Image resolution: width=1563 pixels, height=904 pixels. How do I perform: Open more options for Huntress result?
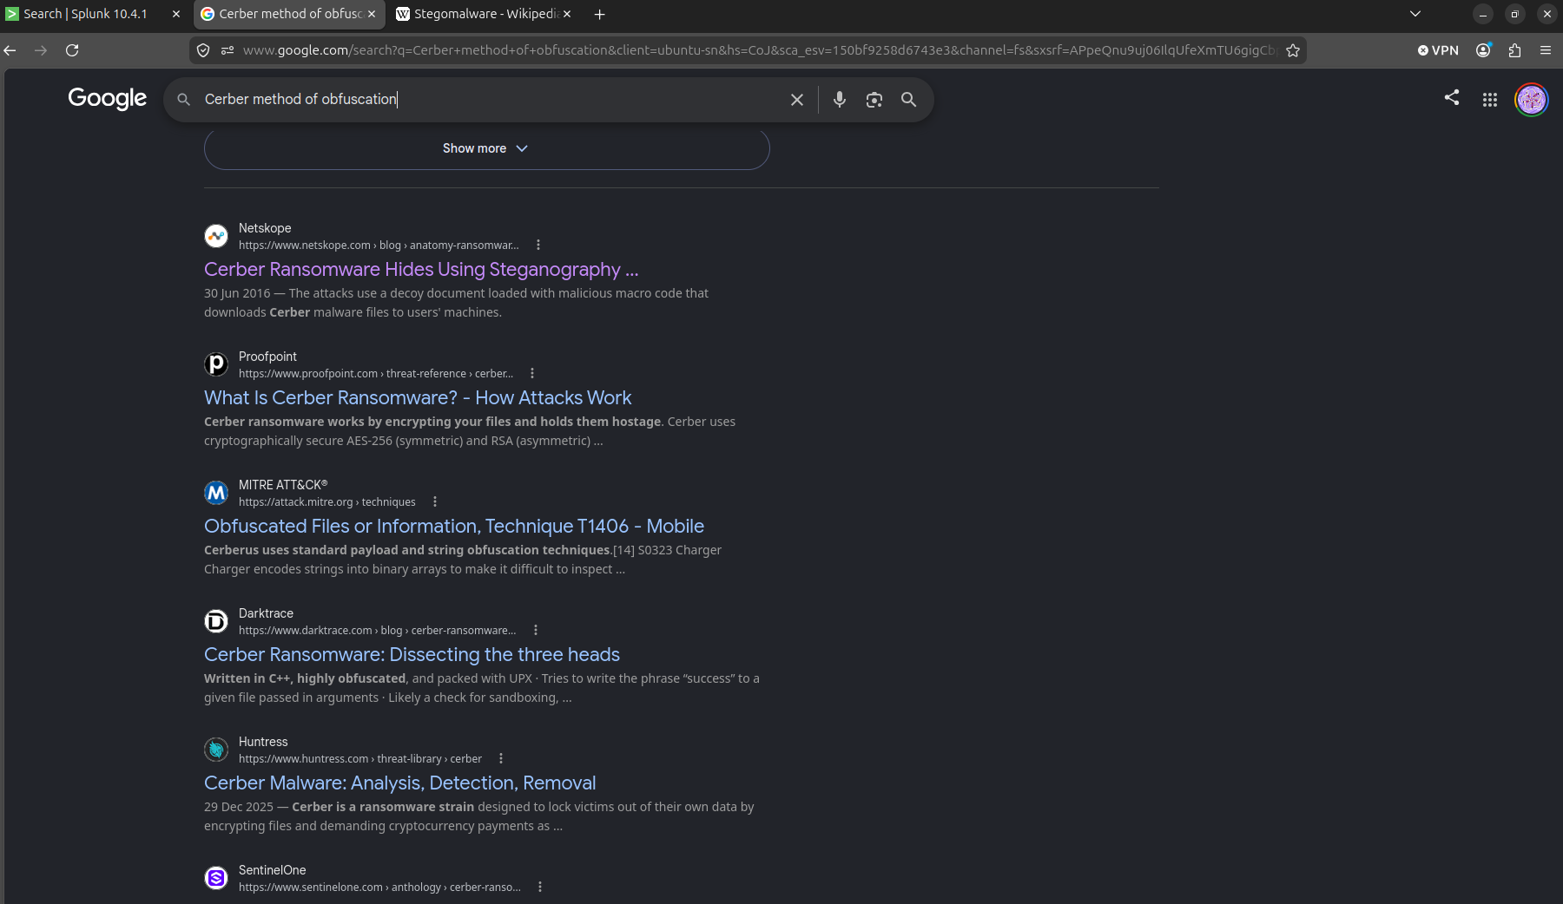tap(501, 758)
